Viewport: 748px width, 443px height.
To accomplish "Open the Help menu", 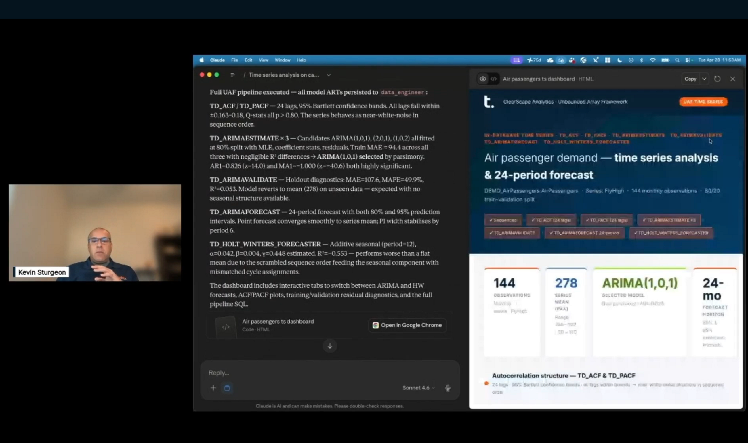I will pyautogui.click(x=301, y=60).
